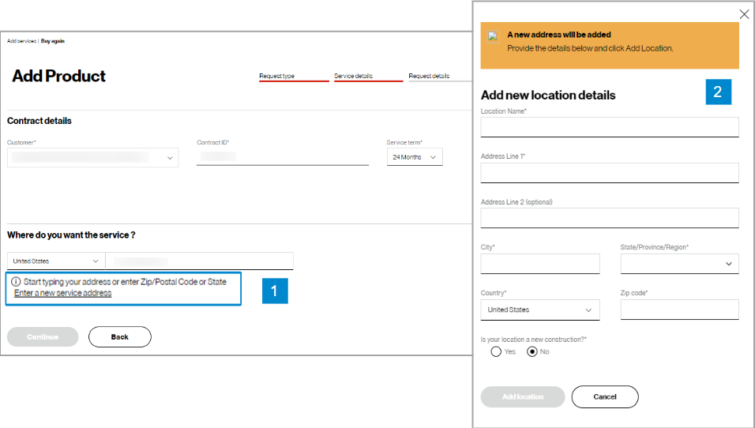Open the United States country selector in service address

(x=56, y=261)
